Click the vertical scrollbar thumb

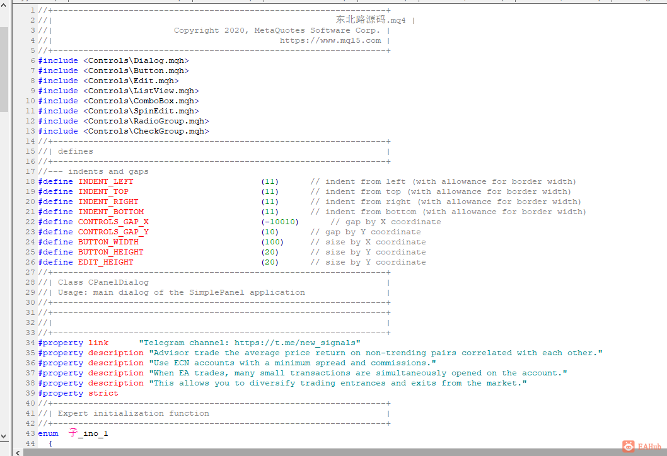[x=4, y=69]
